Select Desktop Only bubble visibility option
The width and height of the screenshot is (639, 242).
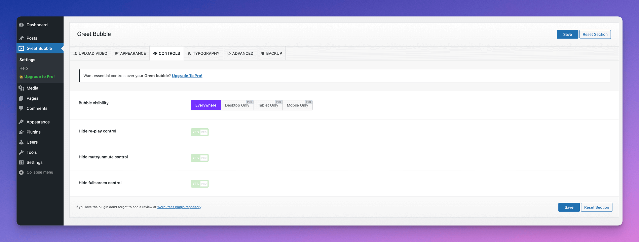[x=237, y=105]
